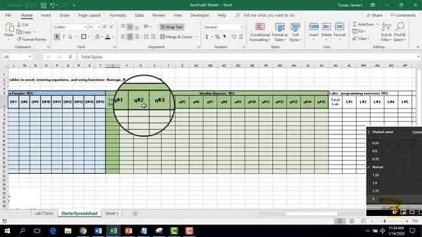Viewport: 422px width, 237px height.
Task: Adjust the zoom slider in the status bar
Action: tap(385, 221)
